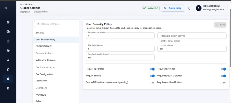Go to Dashboard breadcrumb link
The width and height of the screenshot is (231, 103).
click(25, 12)
